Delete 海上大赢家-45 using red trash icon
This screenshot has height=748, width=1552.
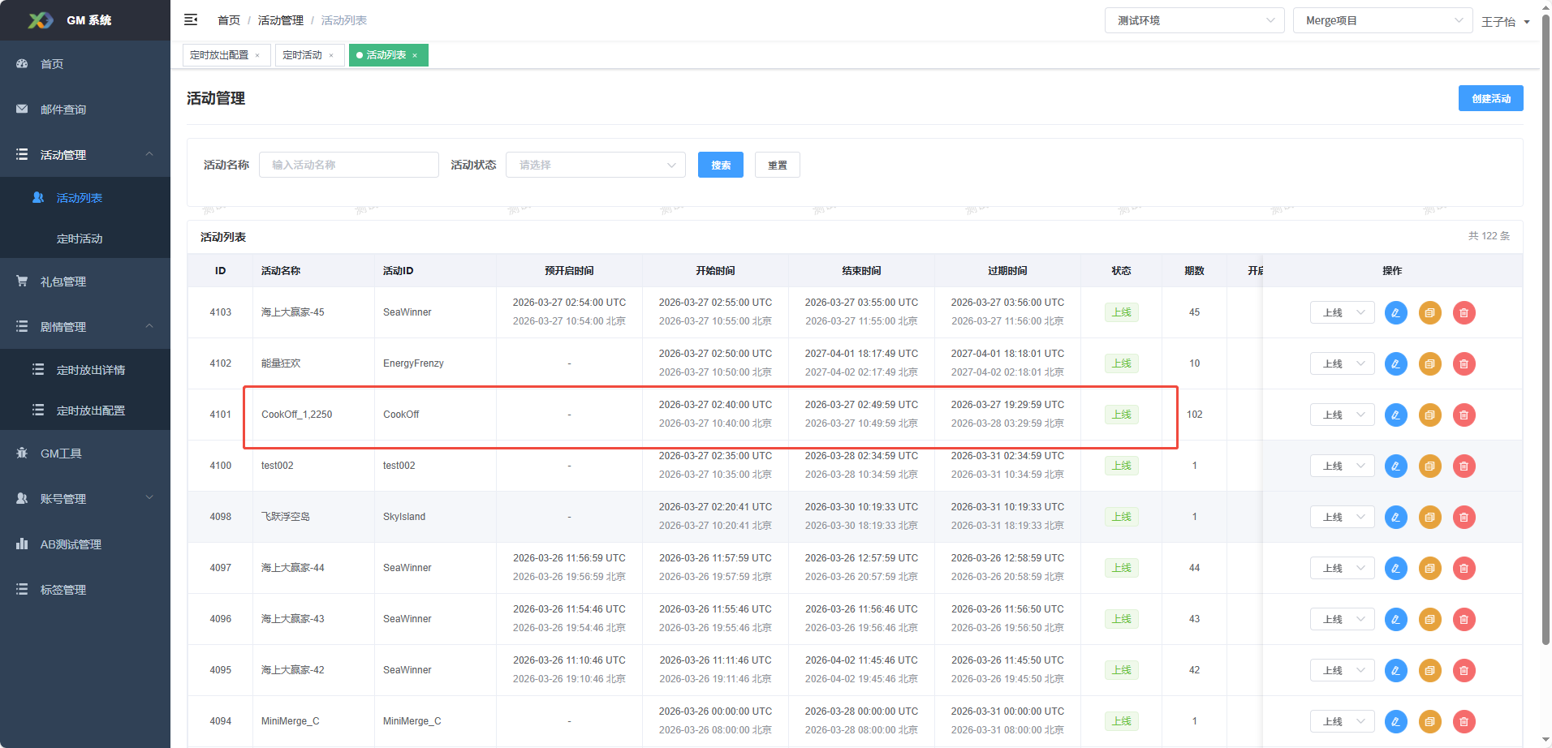1464,312
